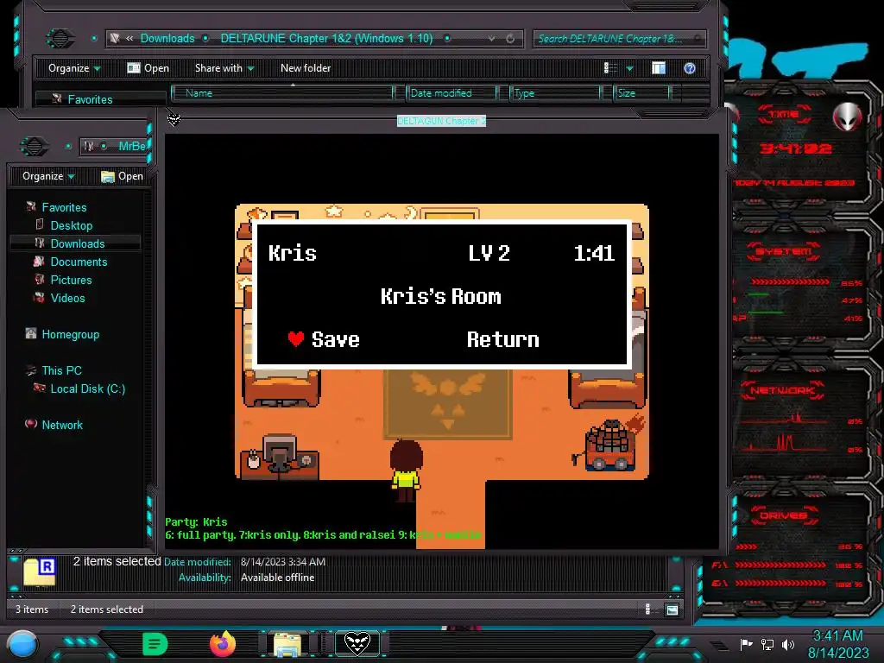Expand the view options dropdown arrow
Screen dimensions: 884x663
pos(629,69)
